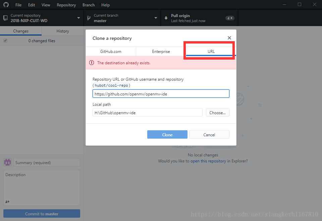
Task: Close the GitHub Desktop window
Action: tap(314, 4)
